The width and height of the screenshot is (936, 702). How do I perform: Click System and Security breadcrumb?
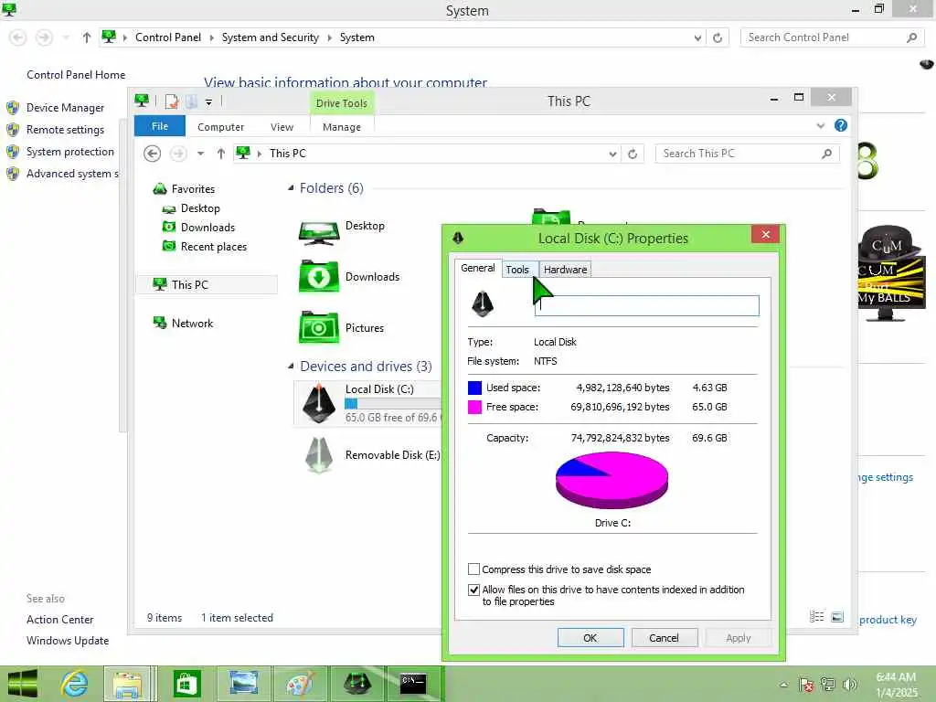tap(271, 37)
